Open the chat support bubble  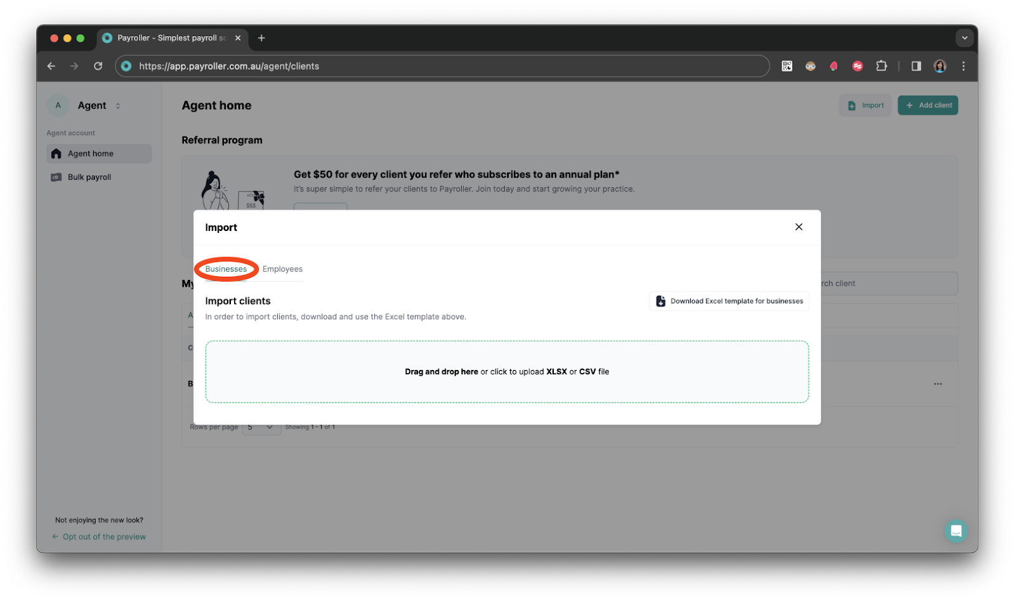click(x=955, y=531)
